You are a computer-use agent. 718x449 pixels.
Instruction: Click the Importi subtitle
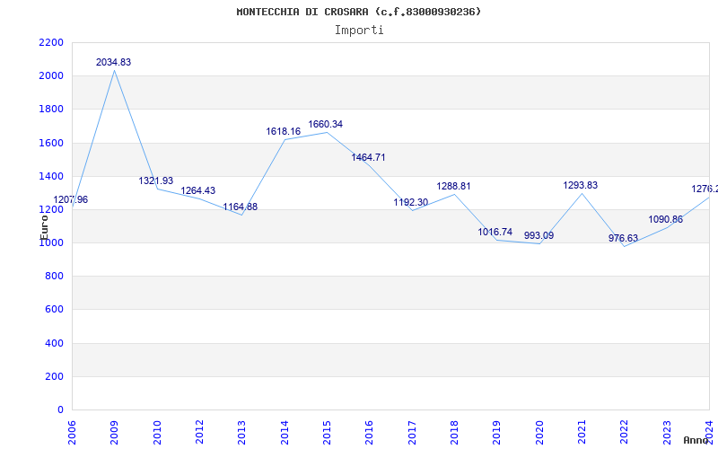point(359,31)
